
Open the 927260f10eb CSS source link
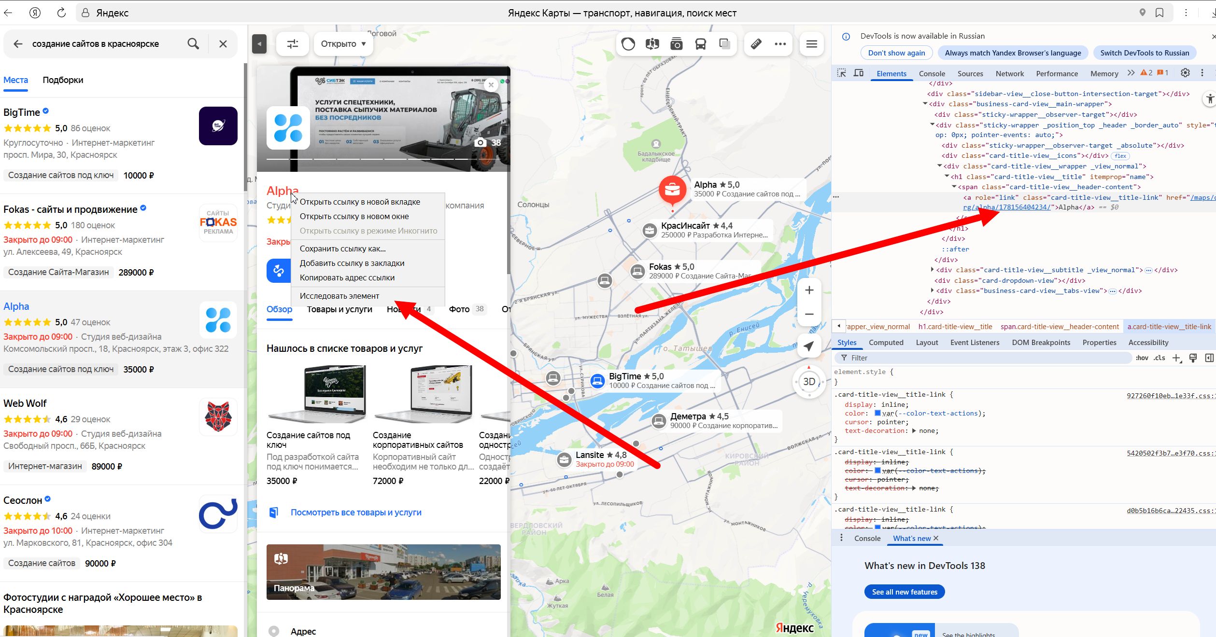click(1171, 396)
